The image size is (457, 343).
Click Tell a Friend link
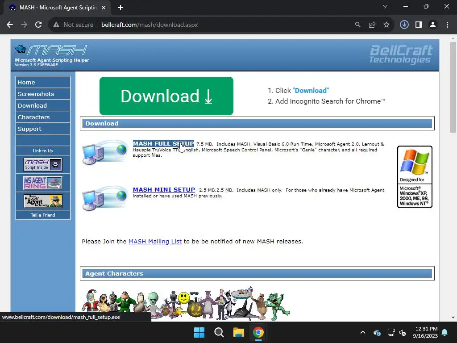coord(43,215)
